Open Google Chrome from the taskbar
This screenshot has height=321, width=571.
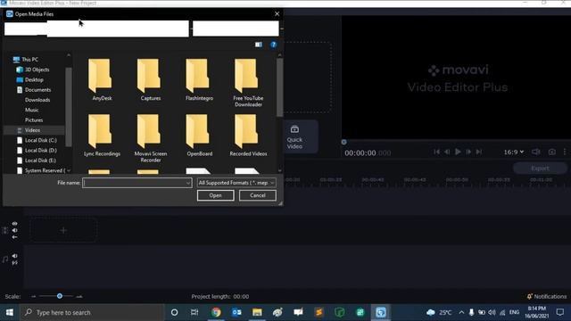pyautogui.click(x=216, y=312)
